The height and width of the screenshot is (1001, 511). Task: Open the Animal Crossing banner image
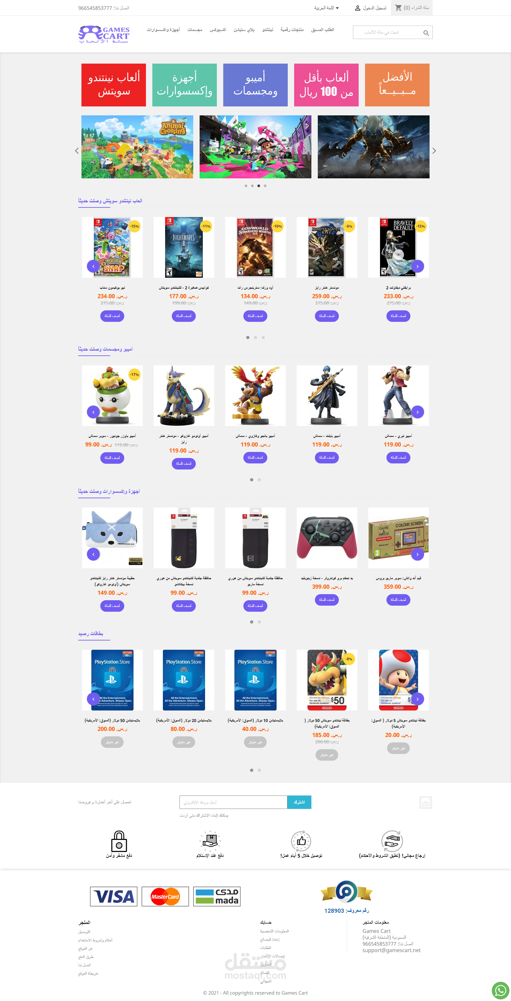coord(137,147)
